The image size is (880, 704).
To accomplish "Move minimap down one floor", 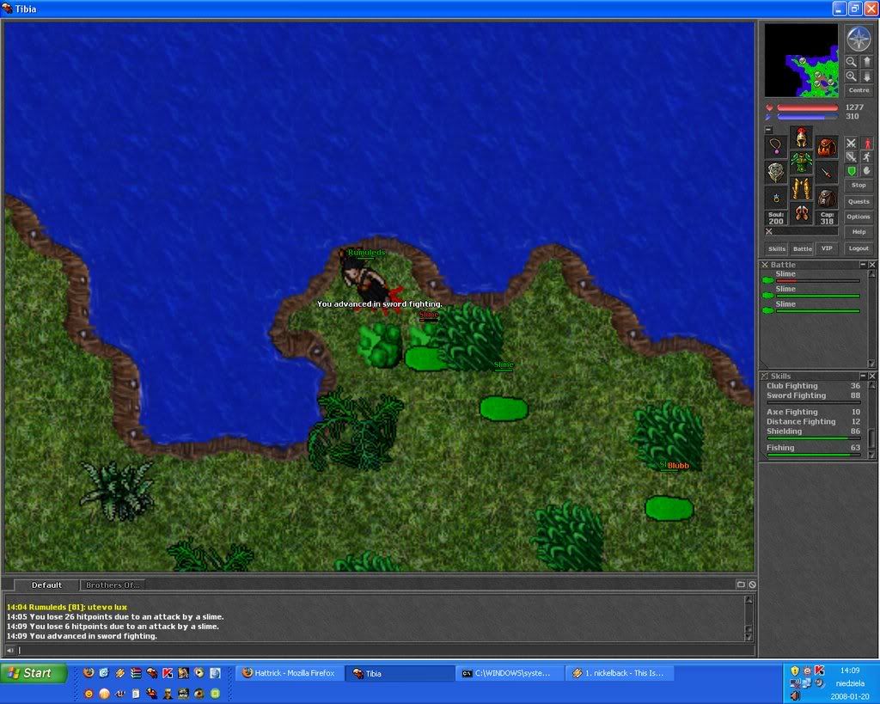I will pyautogui.click(x=866, y=77).
